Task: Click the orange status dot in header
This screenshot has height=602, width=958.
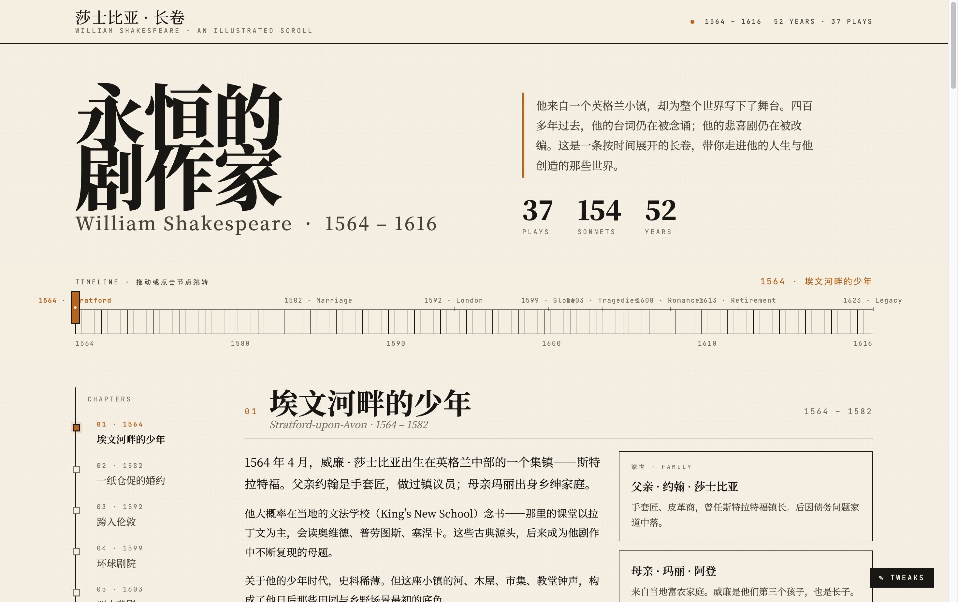Action: point(692,22)
